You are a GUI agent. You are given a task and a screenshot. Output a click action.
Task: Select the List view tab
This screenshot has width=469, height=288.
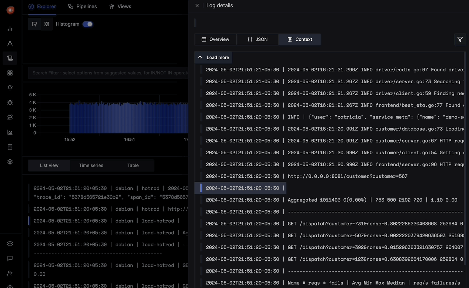coord(49,165)
